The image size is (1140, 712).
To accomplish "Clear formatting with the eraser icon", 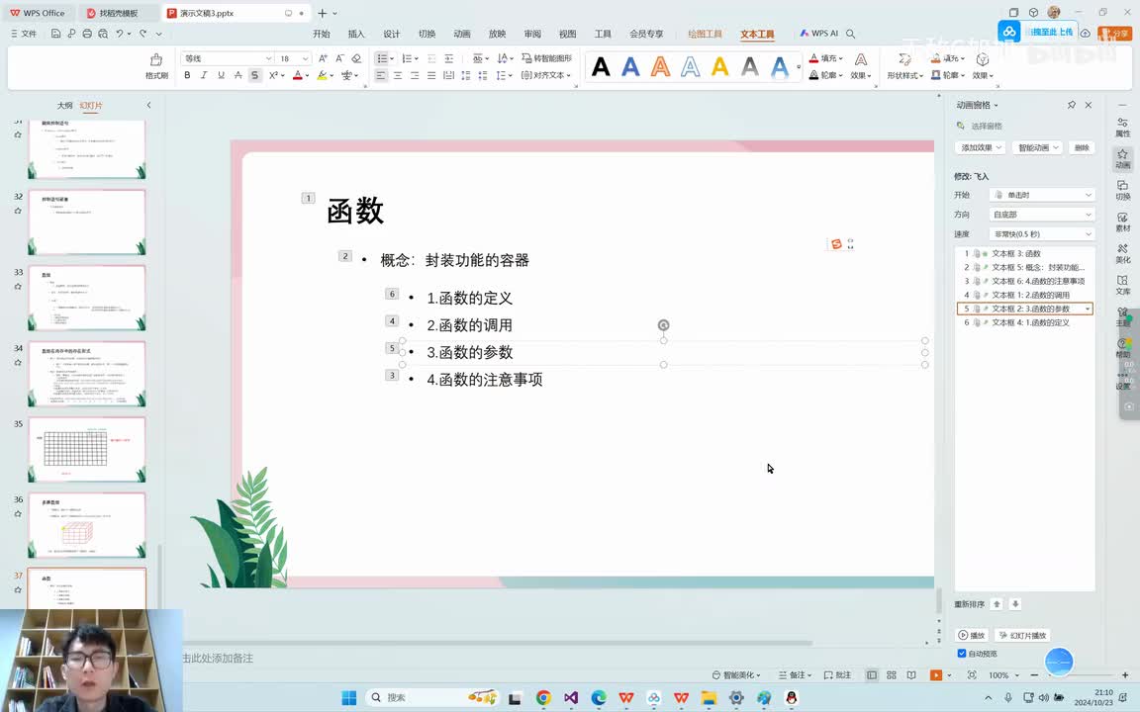I will pyautogui.click(x=356, y=58).
